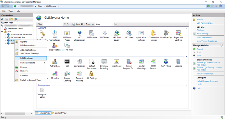Open the Default Document feature

click(92, 64)
